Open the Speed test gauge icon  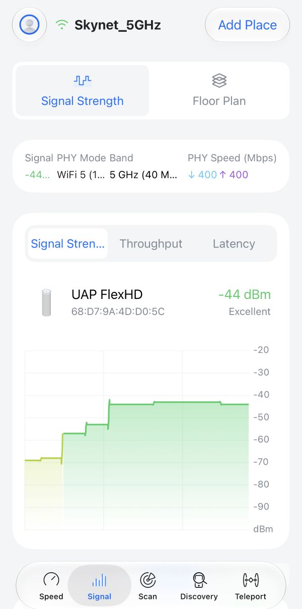[51, 579]
